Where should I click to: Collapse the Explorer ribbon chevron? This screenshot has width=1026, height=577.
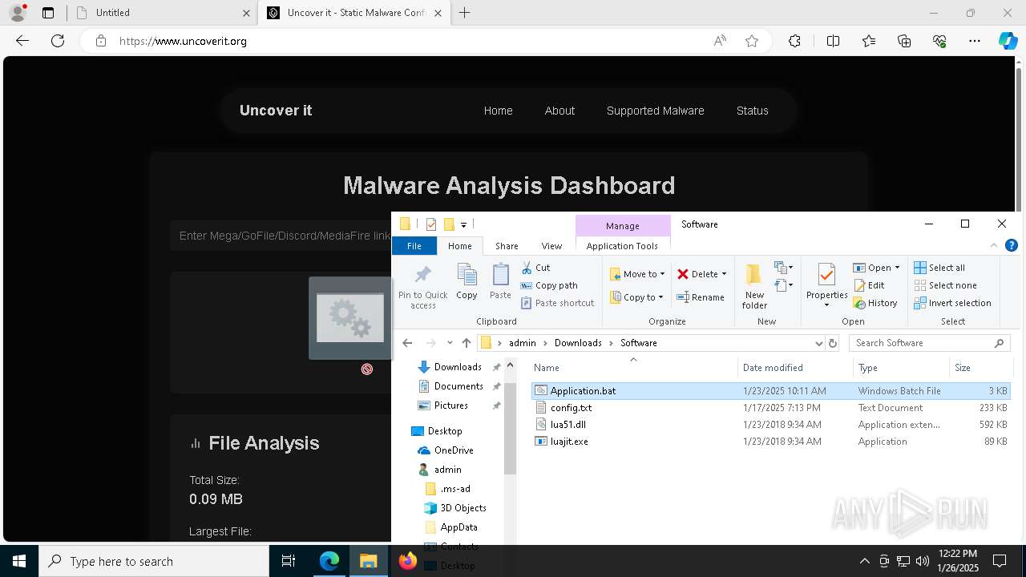click(x=994, y=246)
